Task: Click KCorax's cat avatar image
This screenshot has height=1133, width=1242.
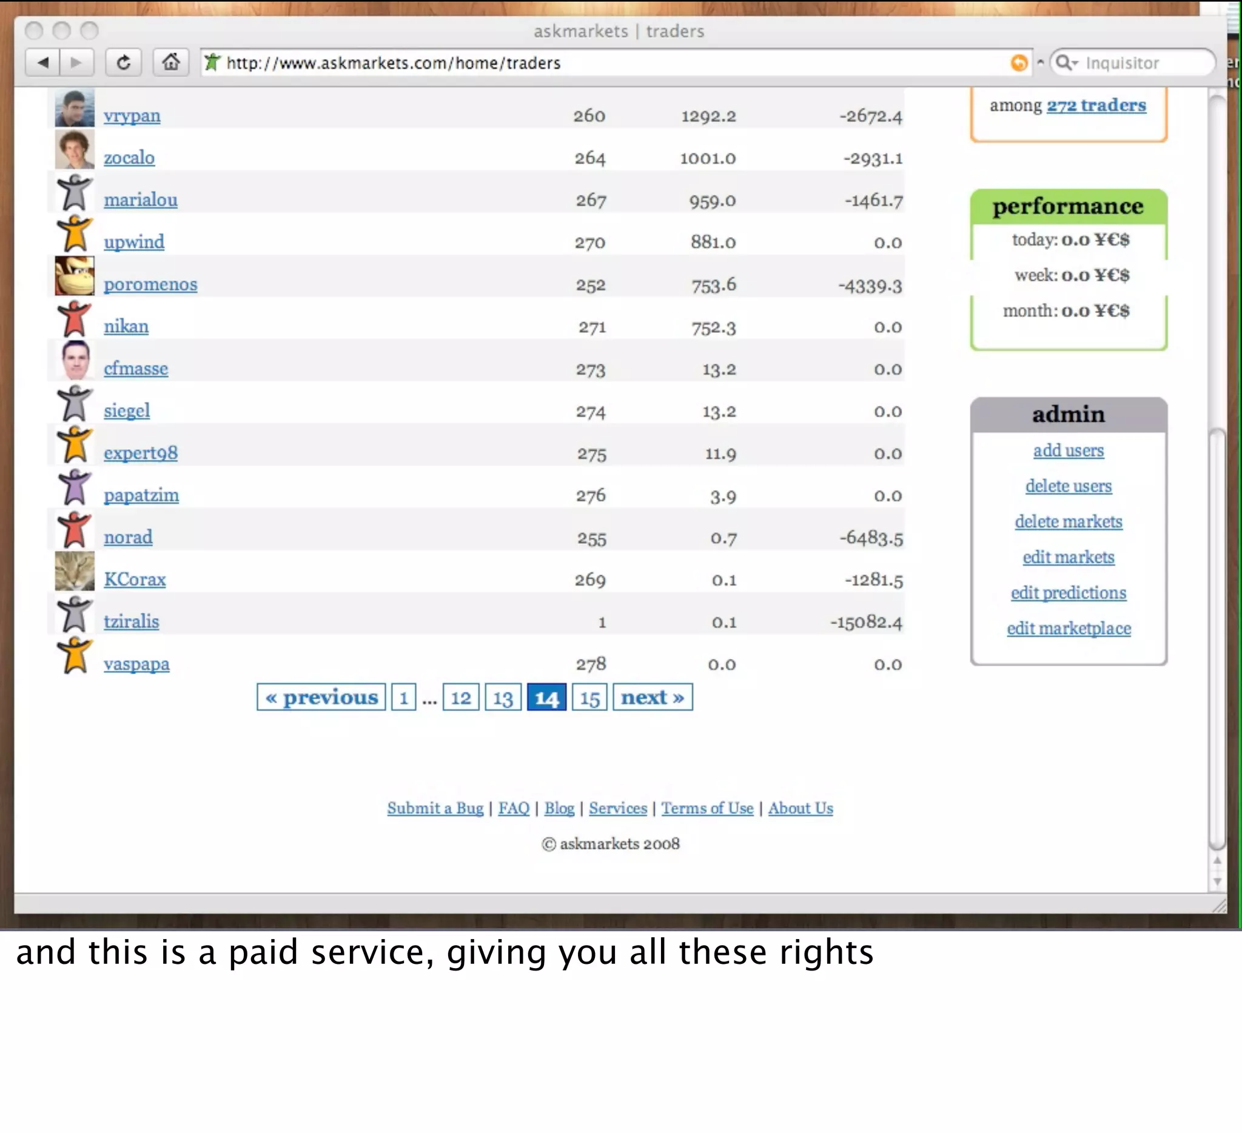Action: (x=75, y=572)
